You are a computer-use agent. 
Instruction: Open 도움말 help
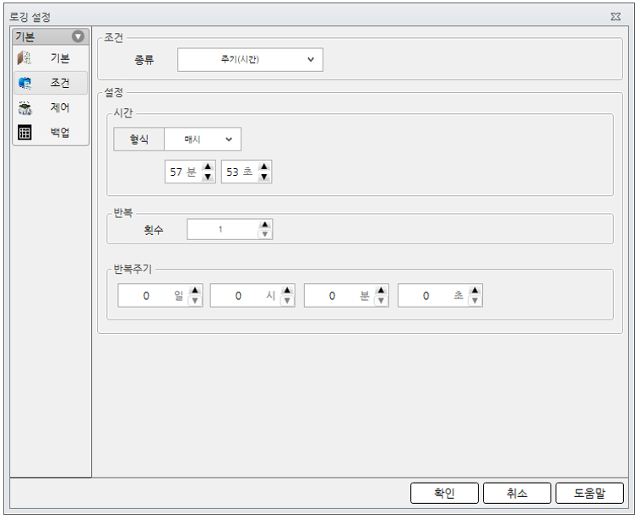pyautogui.click(x=590, y=494)
